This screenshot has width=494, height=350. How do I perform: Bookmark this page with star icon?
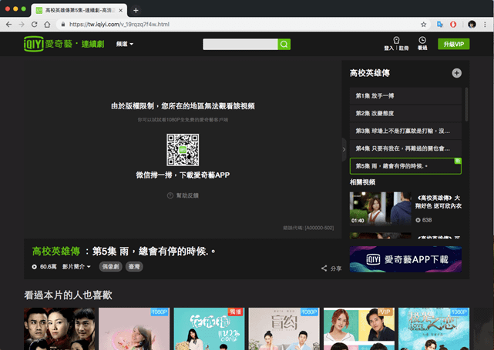pyautogui.click(x=423, y=25)
